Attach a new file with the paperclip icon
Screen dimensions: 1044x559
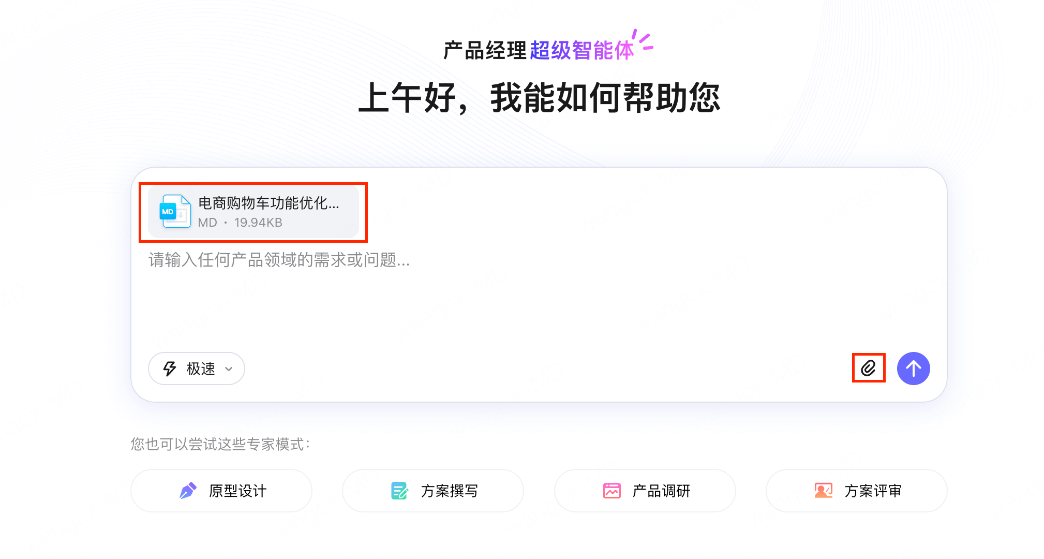869,368
